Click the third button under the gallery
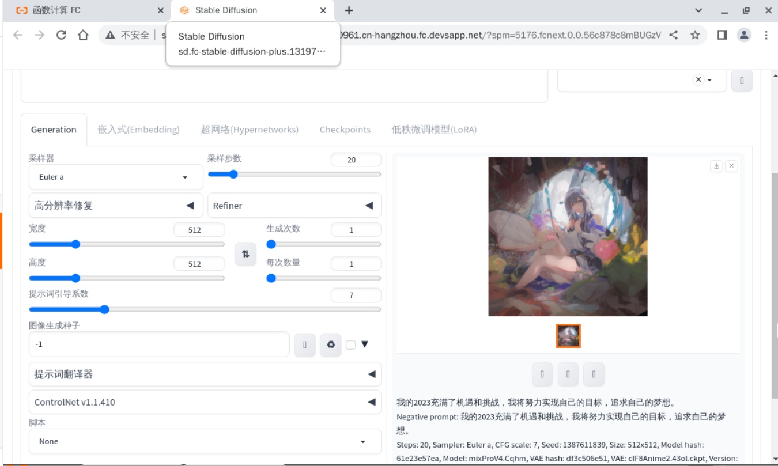The image size is (778, 466). tap(594, 374)
